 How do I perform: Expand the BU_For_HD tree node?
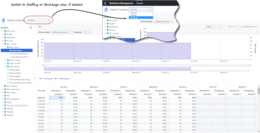click(2, 31)
